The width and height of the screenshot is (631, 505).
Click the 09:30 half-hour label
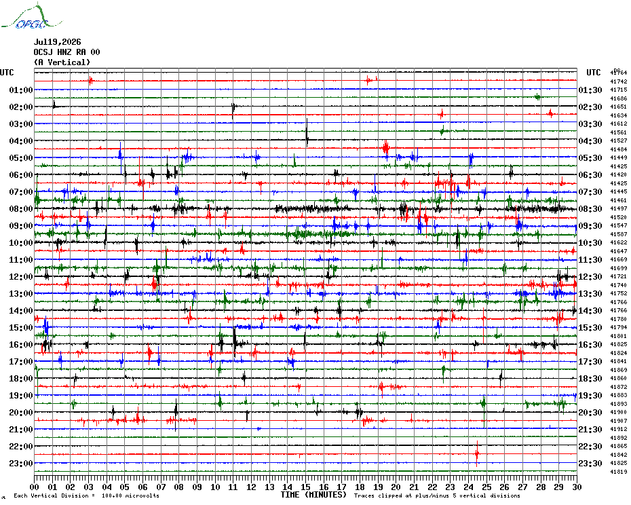(590, 225)
